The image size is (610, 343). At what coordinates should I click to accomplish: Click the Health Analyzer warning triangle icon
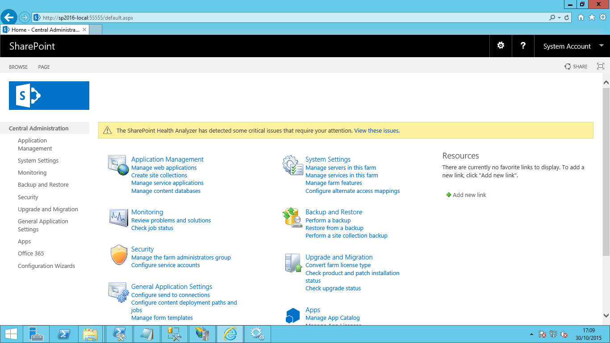click(x=107, y=130)
